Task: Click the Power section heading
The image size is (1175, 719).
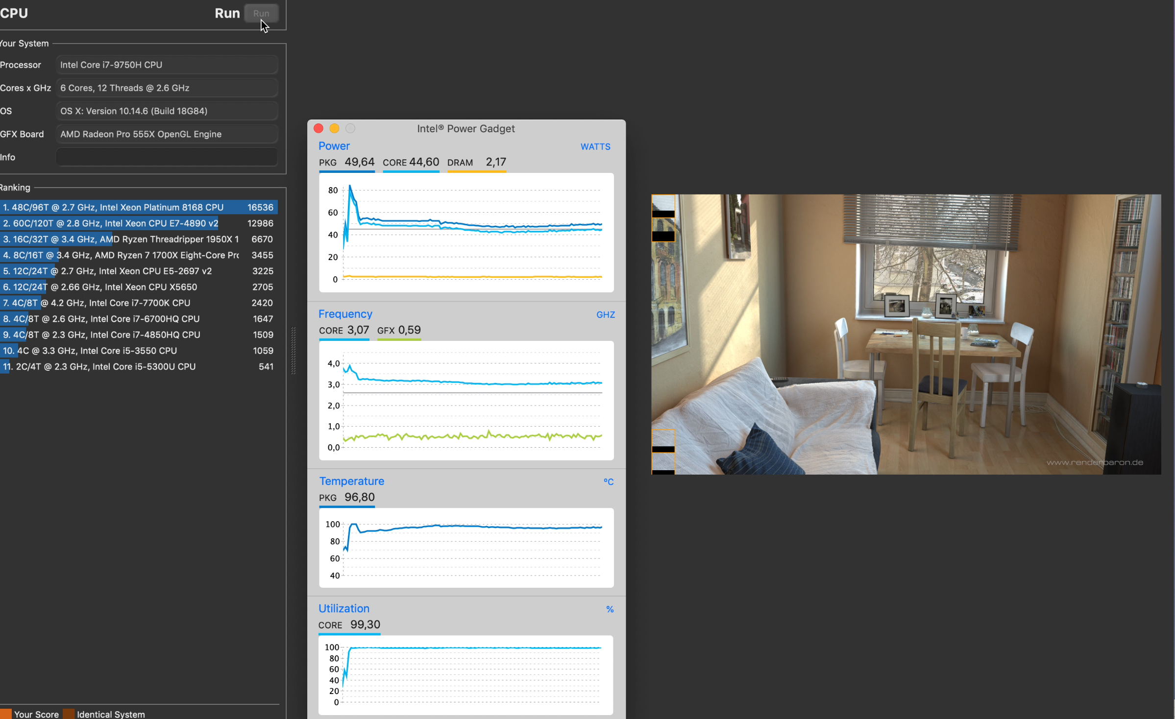Action: click(334, 146)
